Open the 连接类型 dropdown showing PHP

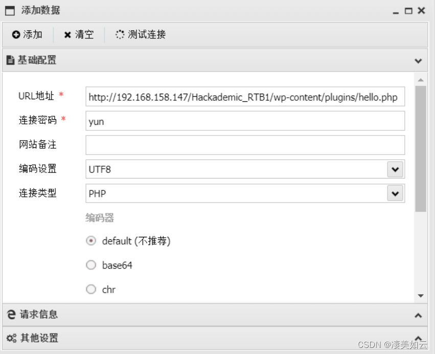pyautogui.click(x=395, y=193)
